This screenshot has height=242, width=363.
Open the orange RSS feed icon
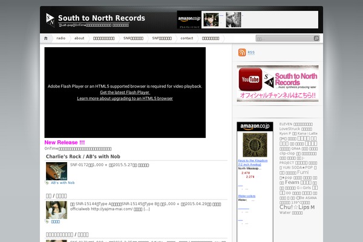[x=242, y=53]
